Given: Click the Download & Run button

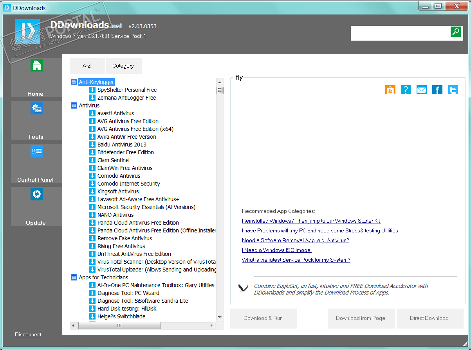Looking at the screenshot, I should tap(263, 318).
